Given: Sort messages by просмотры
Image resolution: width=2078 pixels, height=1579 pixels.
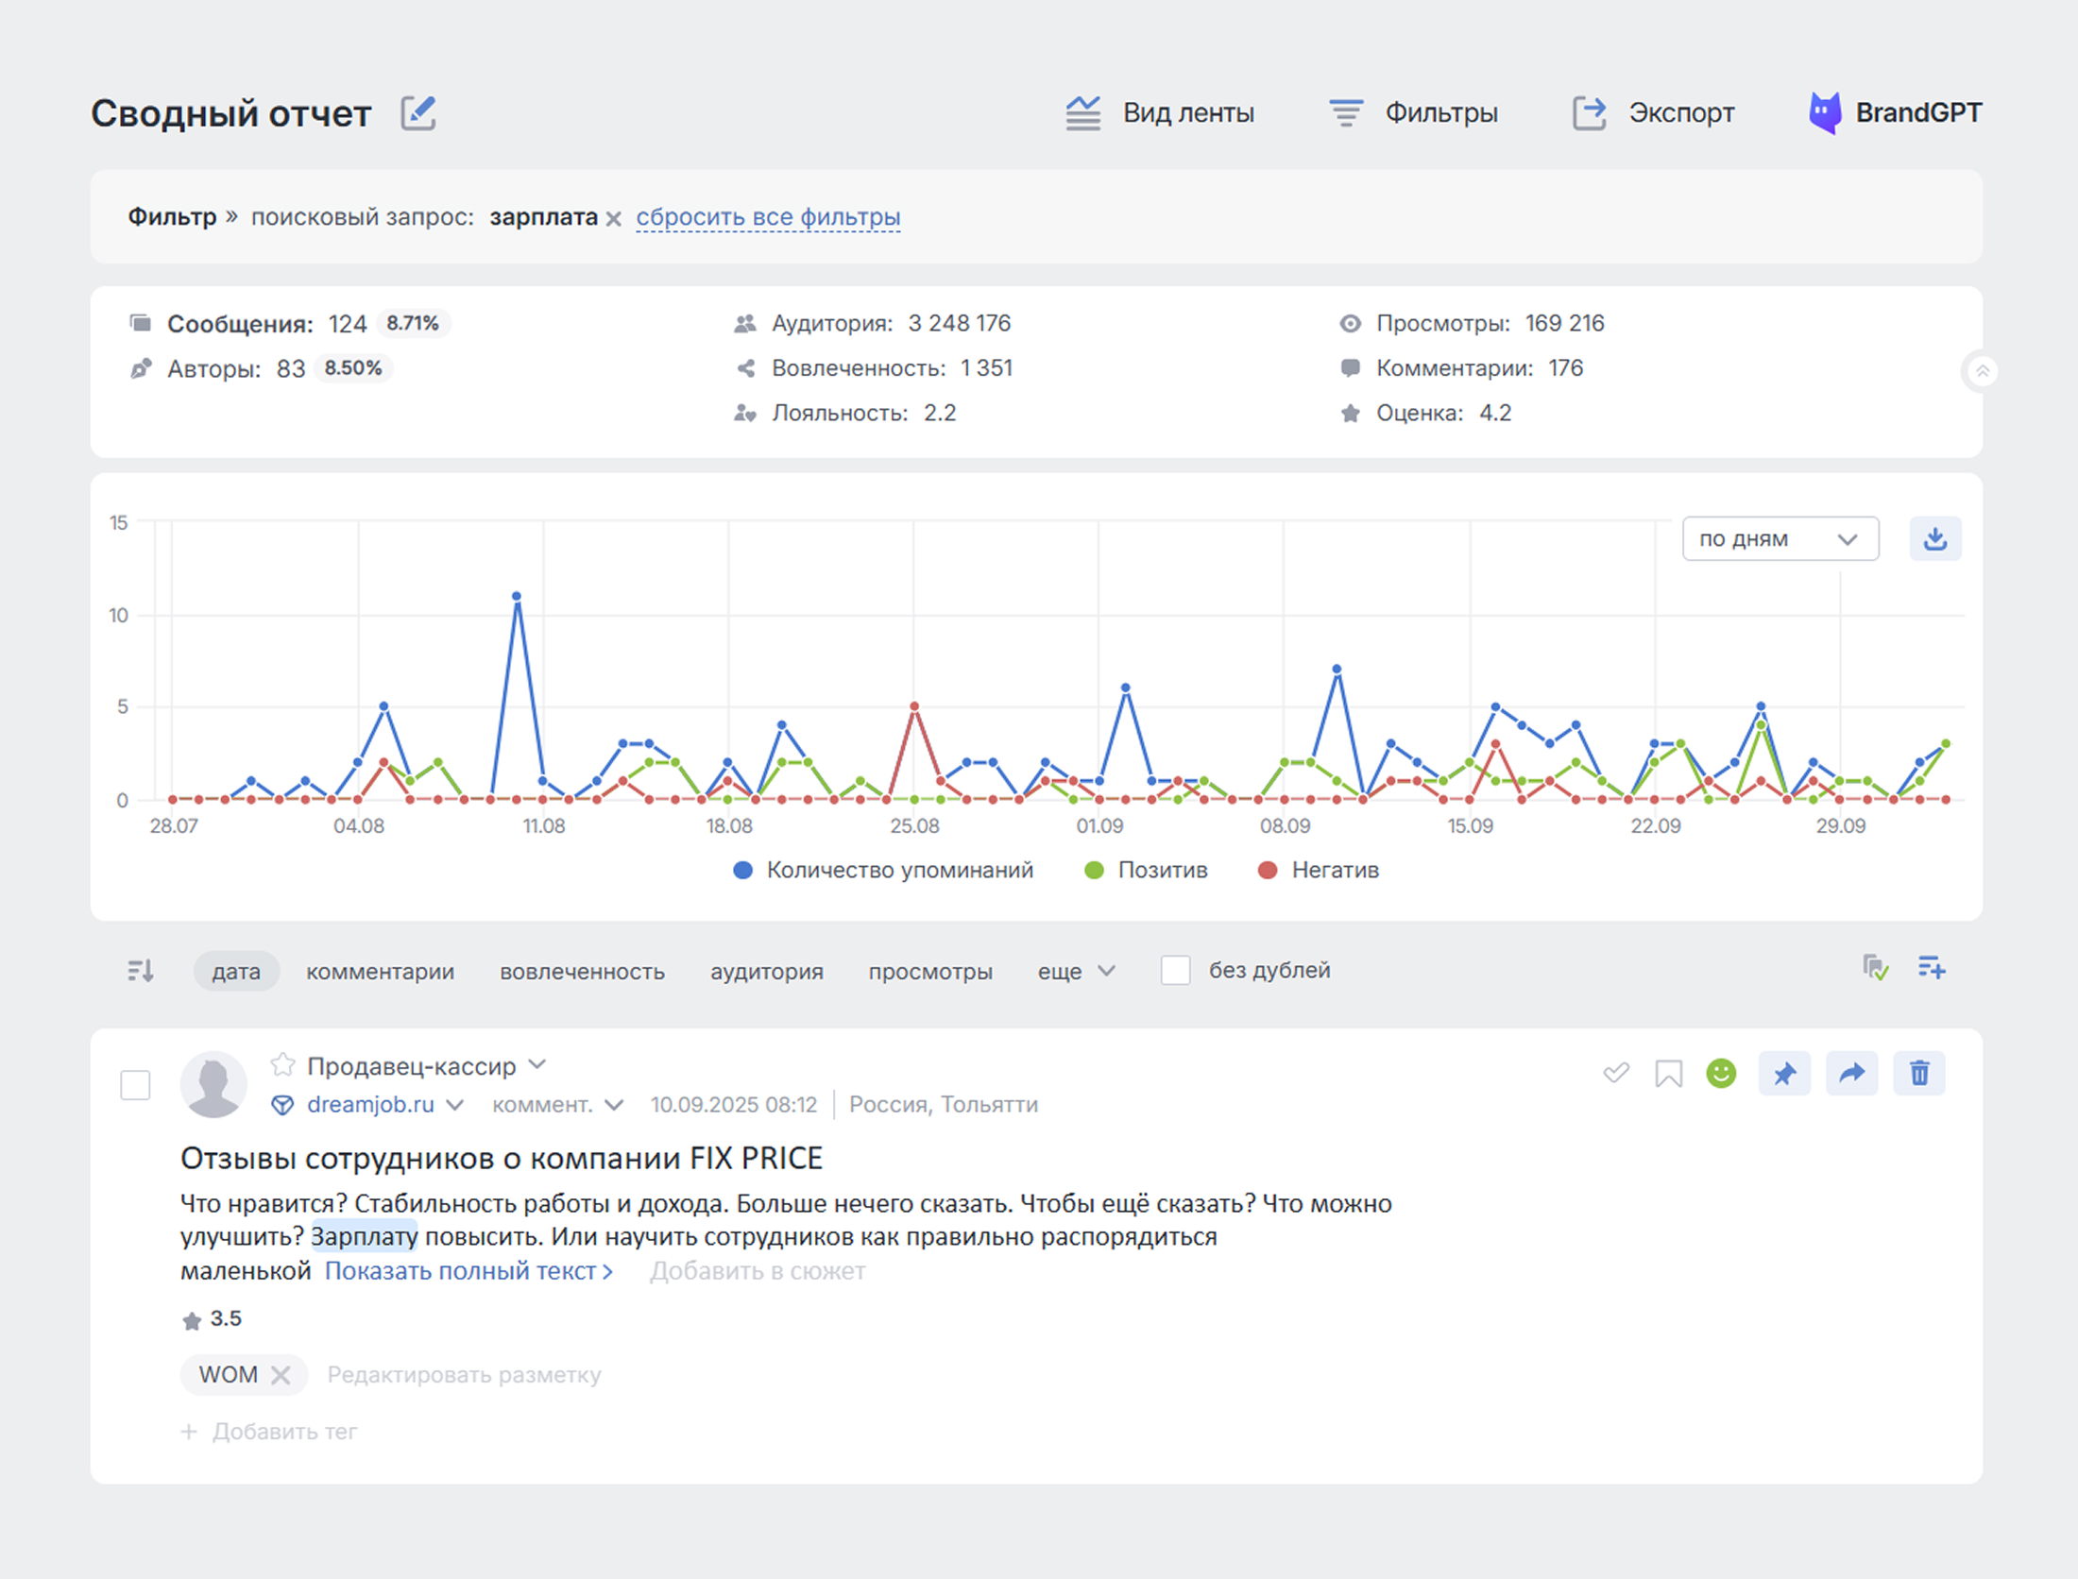Looking at the screenshot, I should coord(929,971).
